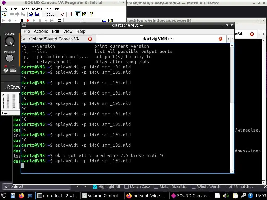
Task: Enable Match Diacritics checkbox
Action: [156, 187]
